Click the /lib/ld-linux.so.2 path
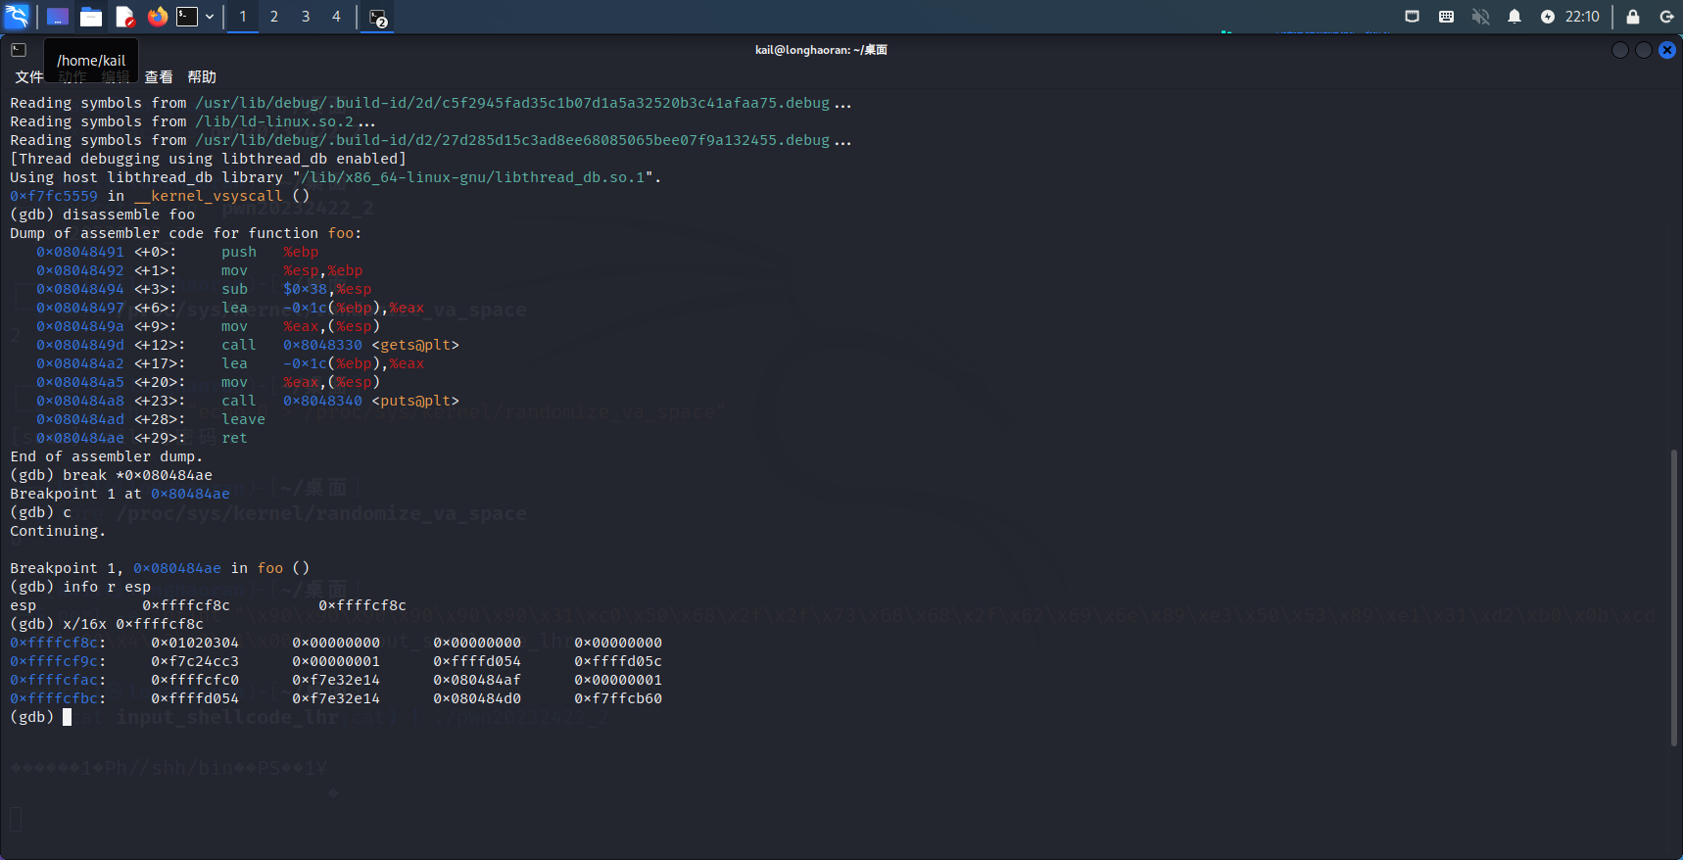This screenshot has height=860, width=1683. 274,121
